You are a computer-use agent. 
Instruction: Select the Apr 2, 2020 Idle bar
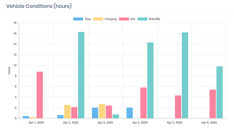(74, 113)
